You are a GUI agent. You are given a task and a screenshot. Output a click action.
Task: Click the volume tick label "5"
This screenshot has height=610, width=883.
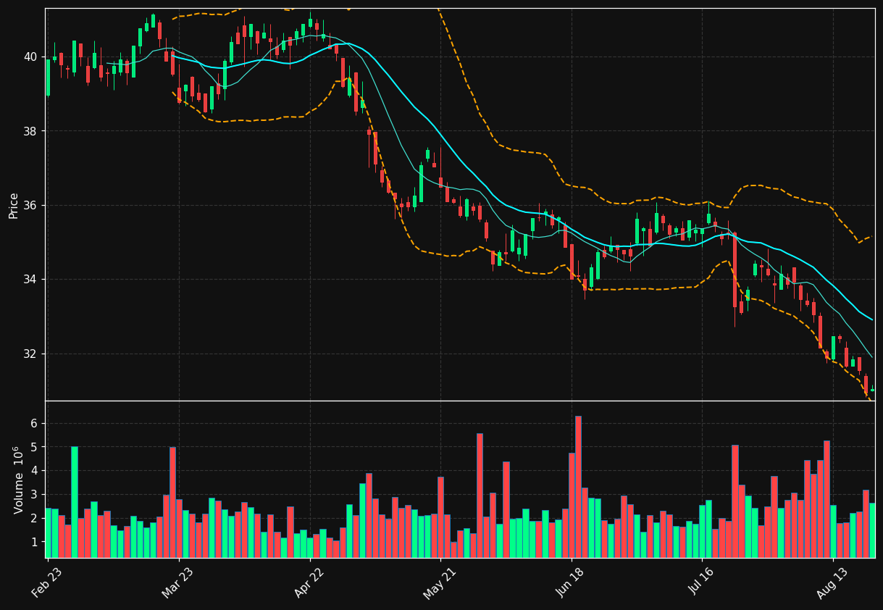(x=34, y=447)
